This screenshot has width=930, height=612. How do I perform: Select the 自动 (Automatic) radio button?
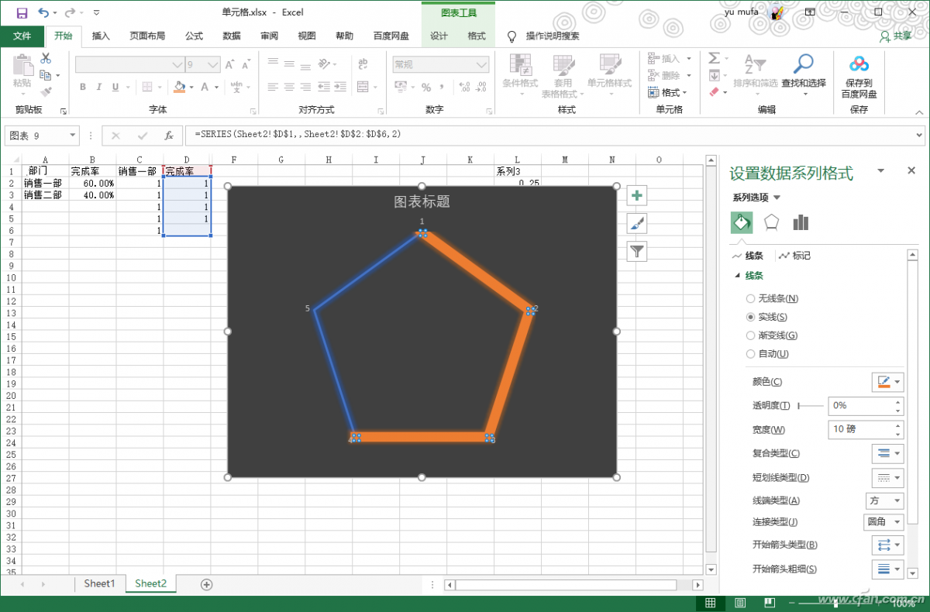[750, 354]
